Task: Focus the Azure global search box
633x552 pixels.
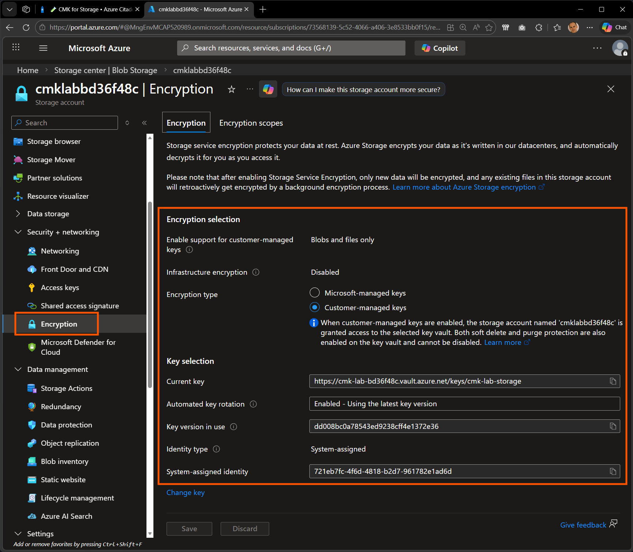Action: [291, 48]
